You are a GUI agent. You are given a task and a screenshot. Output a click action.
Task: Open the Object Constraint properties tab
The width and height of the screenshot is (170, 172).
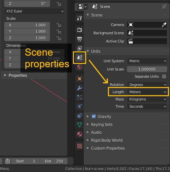(x=80, y=116)
